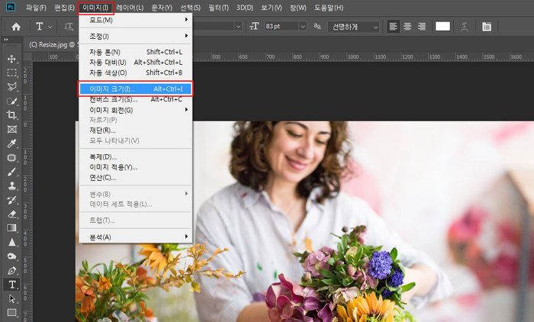Open the 필터(T) menu
The width and height of the screenshot is (534, 322).
point(219,8)
